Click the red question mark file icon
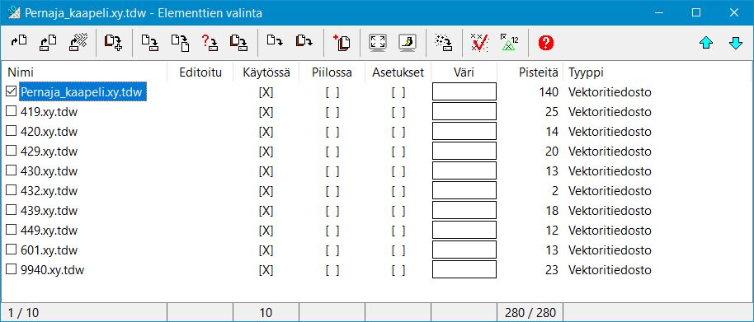Screen dimensions: 754x322 pos(210,43)
